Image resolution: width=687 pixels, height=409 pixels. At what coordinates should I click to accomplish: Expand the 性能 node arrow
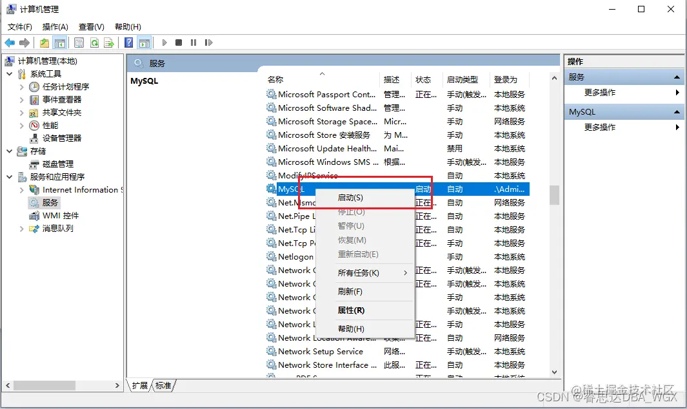21,126
